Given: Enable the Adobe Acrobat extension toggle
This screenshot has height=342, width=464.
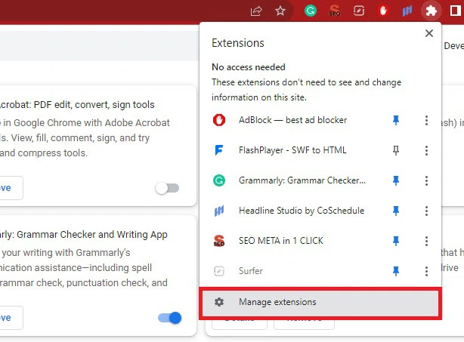Looking at the screenshot, I should click(x=167, y=188).
